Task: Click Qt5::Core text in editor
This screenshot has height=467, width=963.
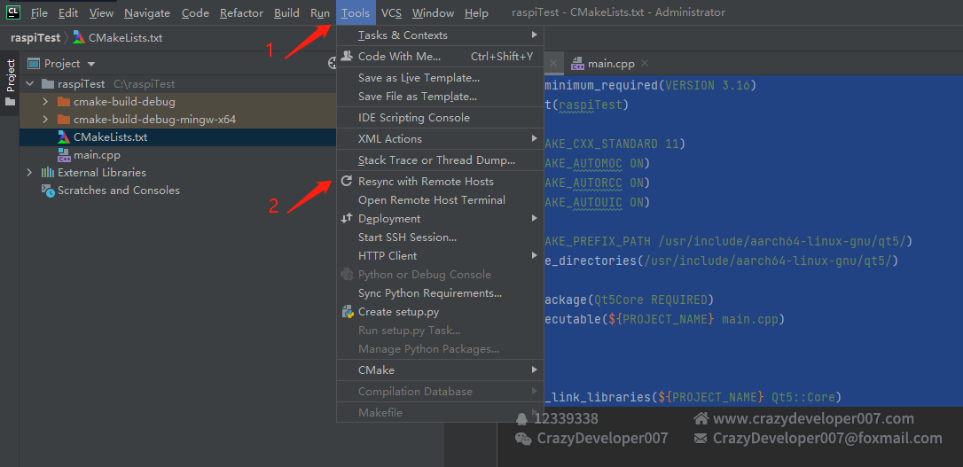Action: click(x=803, y=397)
